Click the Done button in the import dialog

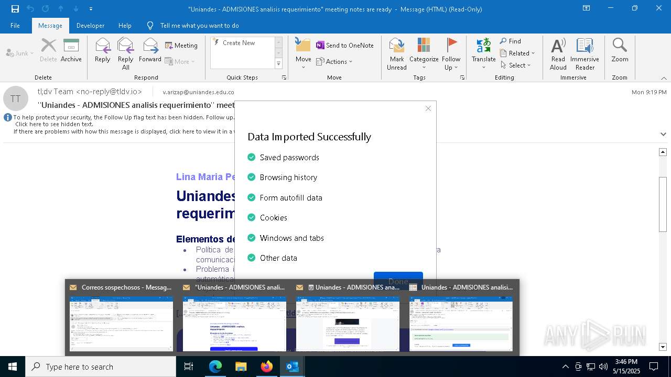coord(398,281)
